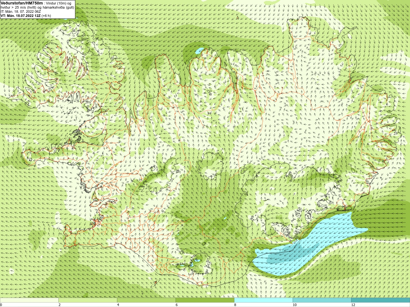Click the Veðurstofan/HM750m title text
Image resolution: width=410 pixels, height=307 pixels.
tap(22, 3)
